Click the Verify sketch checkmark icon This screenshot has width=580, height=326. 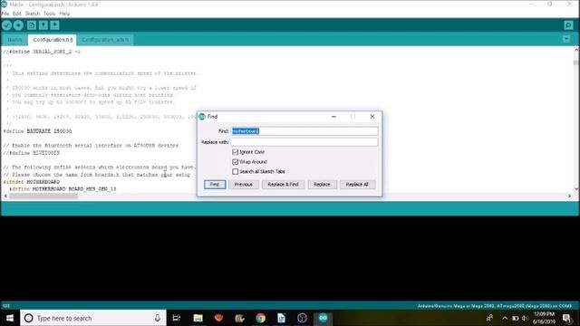[x=6, y=25]
